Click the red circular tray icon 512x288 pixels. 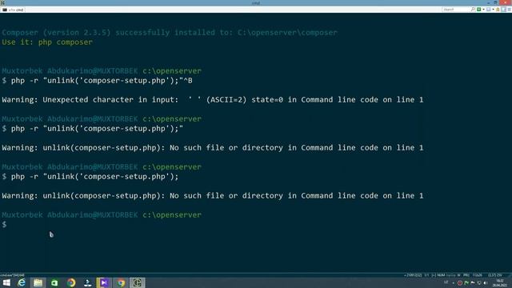coord(460,283)
